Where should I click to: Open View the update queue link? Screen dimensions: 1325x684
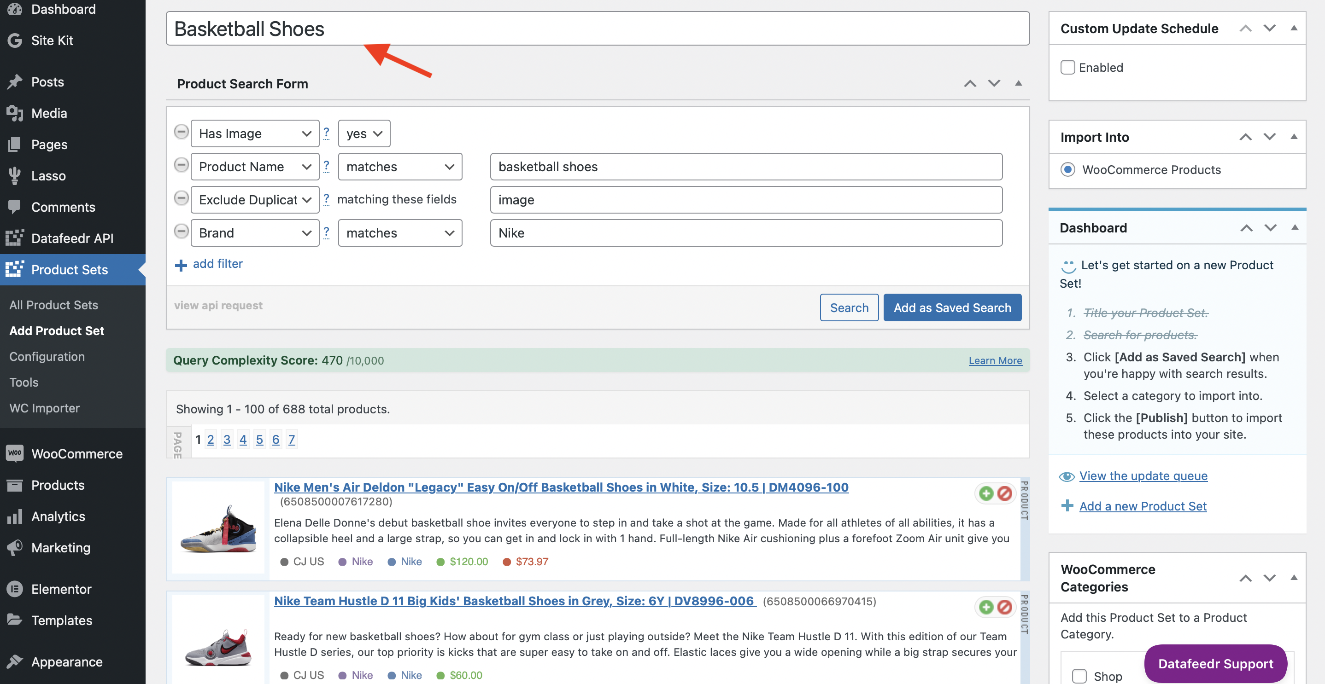pyautogui.click(x=1143, y=475)
